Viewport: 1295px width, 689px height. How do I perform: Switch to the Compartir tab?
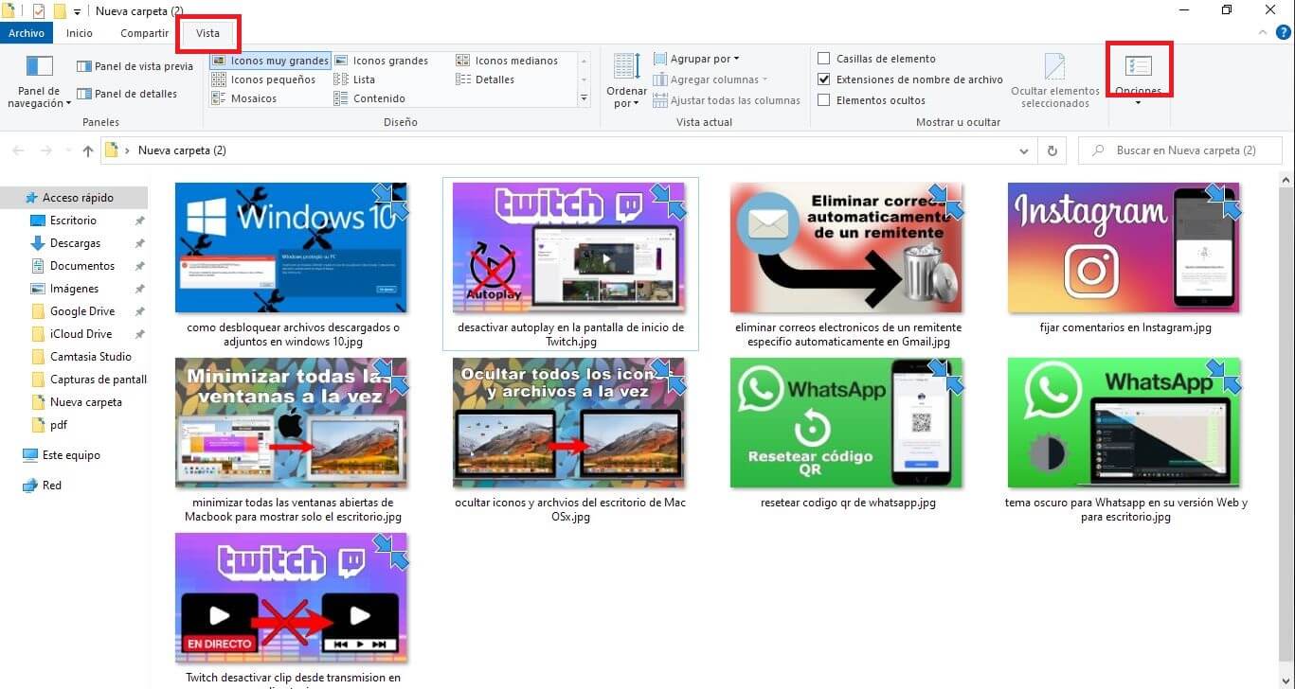pos(145,33)
